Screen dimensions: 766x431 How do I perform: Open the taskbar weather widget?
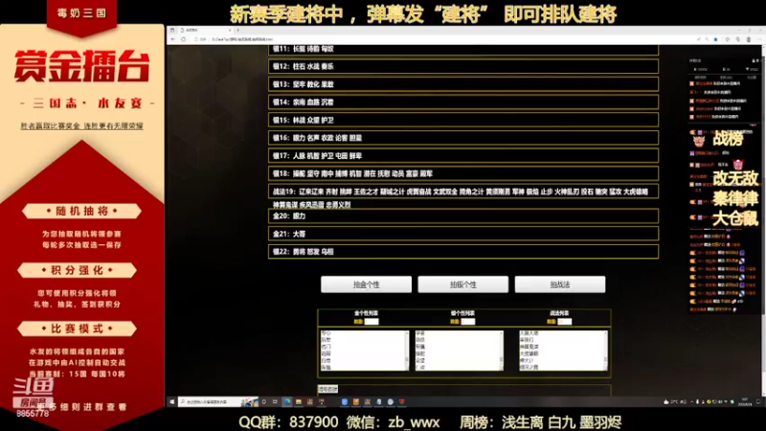pos(674,401)
